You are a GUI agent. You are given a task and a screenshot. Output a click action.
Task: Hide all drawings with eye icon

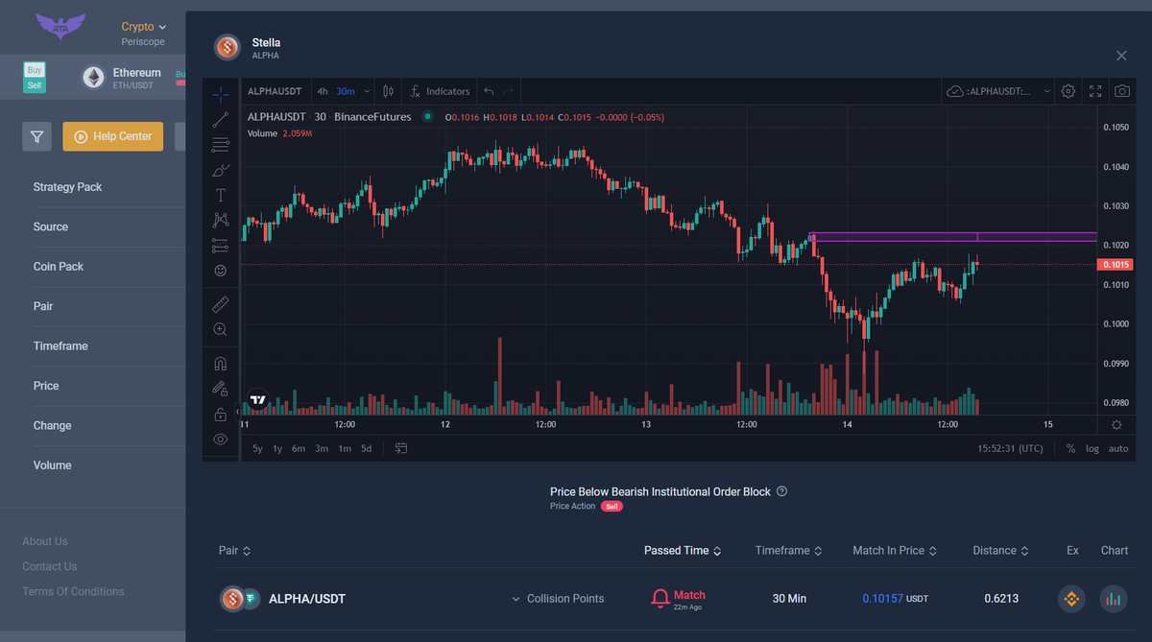tap(221, 440)
